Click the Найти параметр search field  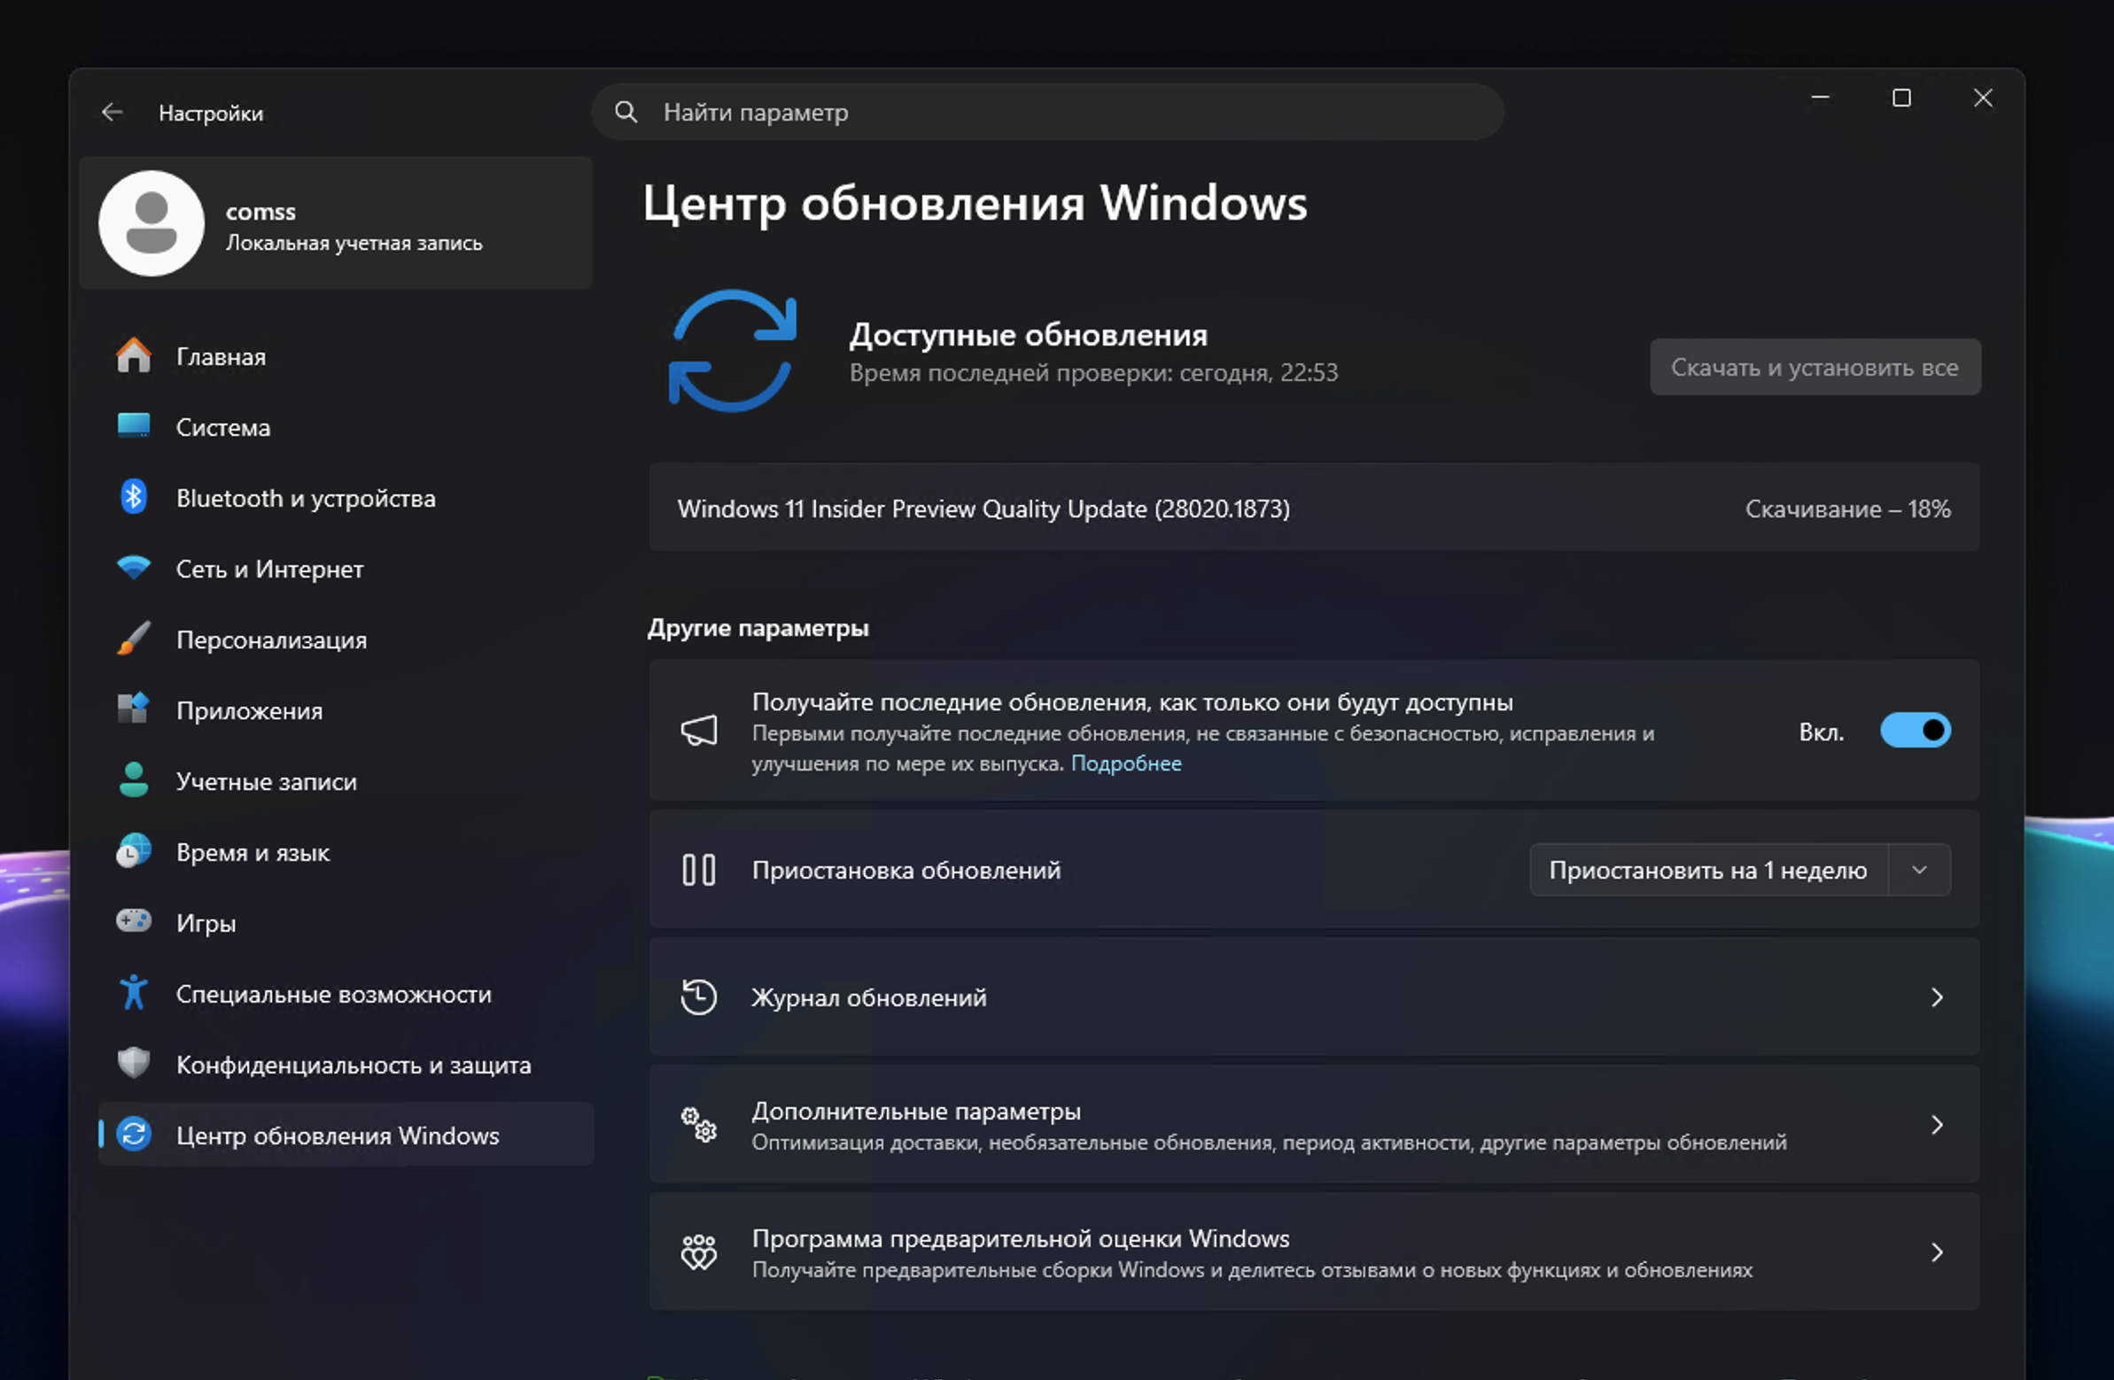tap(1048, 112)
